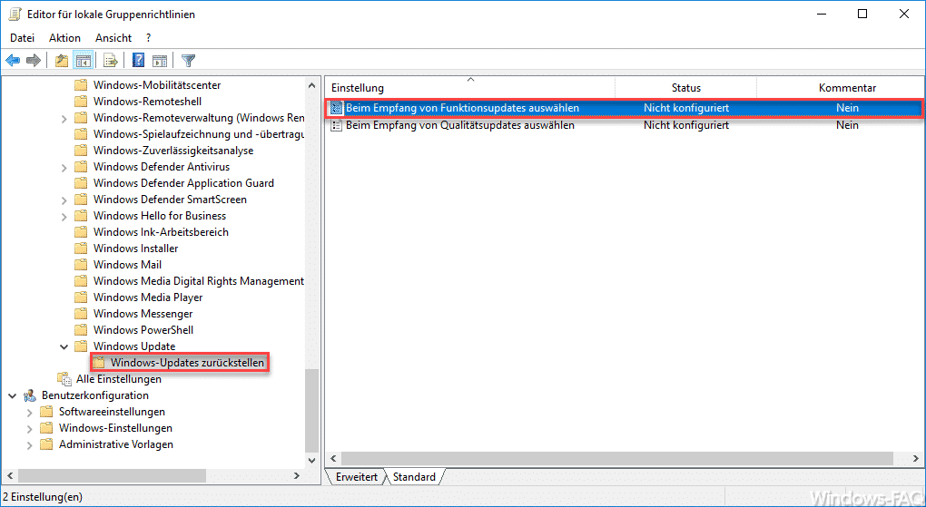Select Windows-Updates zurückstellen in the tree

click(x=187, y=363)
